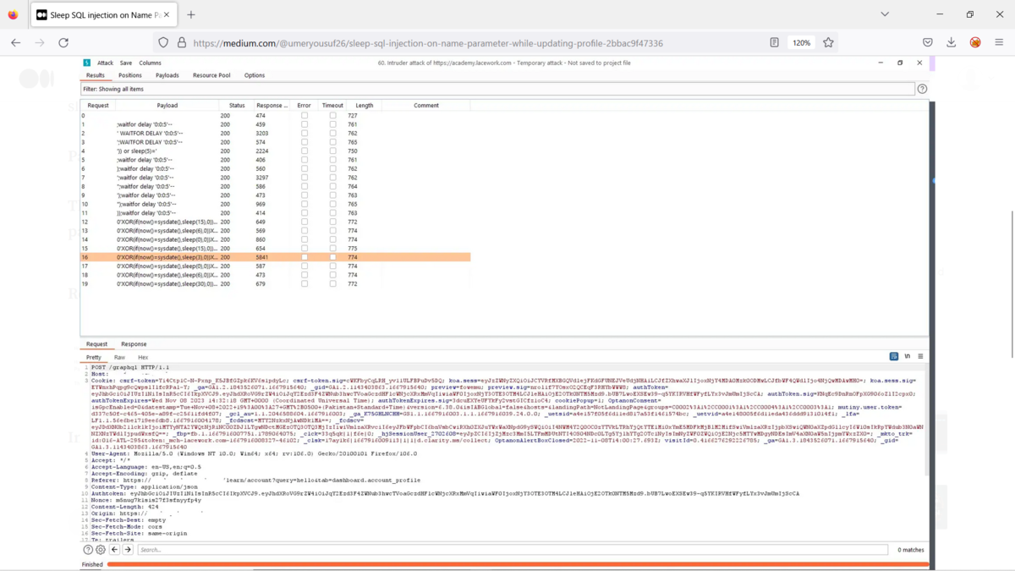Viewport: 1015px width, 571px height.
Task: Tick Timeout checkbox in highlighted request 16
Action: click(x=332, y=257)
